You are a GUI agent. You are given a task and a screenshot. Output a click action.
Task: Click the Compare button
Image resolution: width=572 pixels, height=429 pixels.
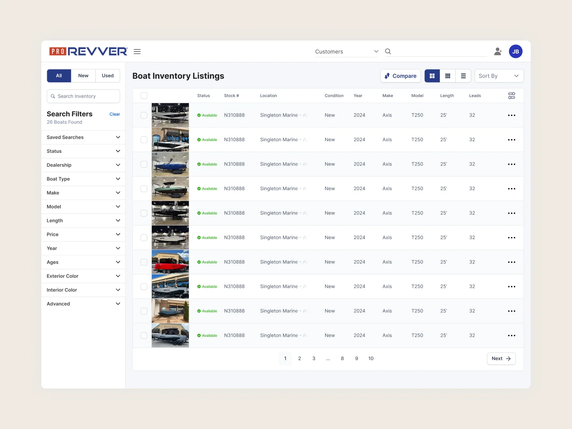tap(400, 76)
